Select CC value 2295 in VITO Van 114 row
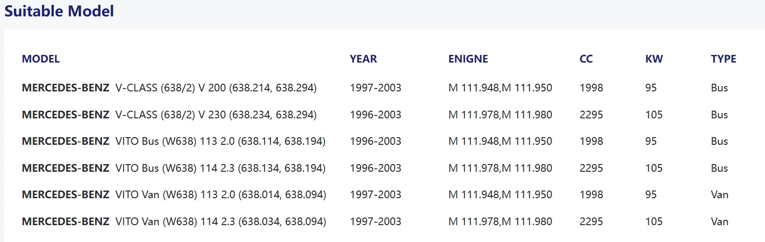Screen dimensions: 765x242 click(x=591, y=222)
